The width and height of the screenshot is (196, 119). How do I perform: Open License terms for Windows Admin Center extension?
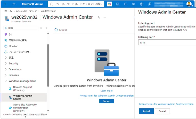(166, 104)
